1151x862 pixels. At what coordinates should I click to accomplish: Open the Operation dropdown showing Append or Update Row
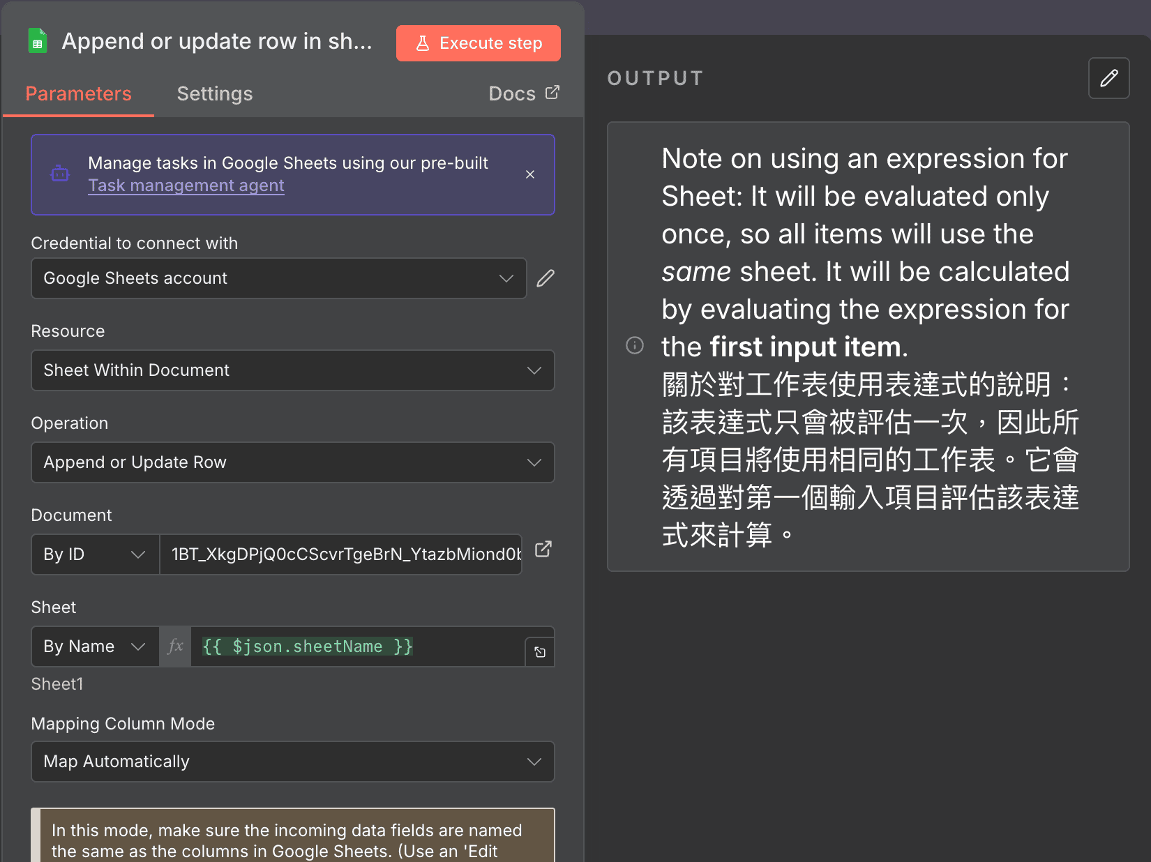292,462
